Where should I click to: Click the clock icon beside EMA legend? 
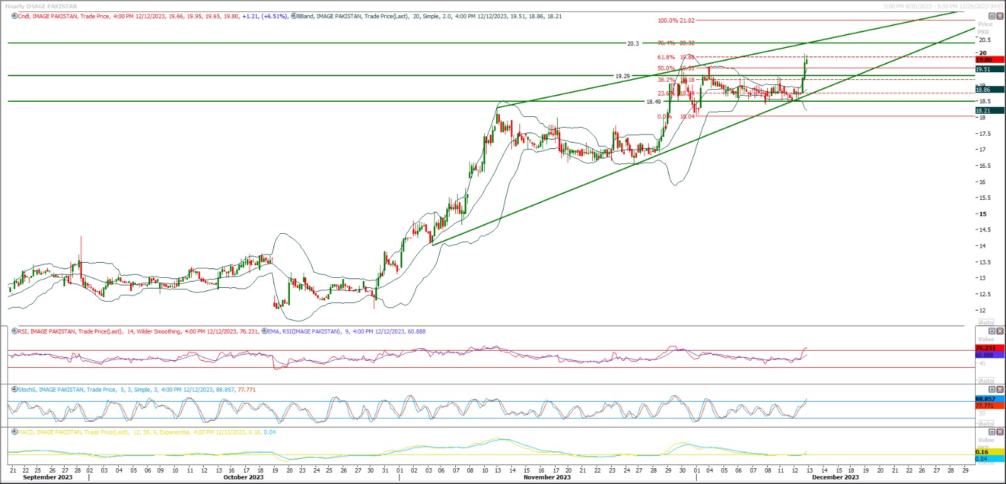[x=265, y=331]
